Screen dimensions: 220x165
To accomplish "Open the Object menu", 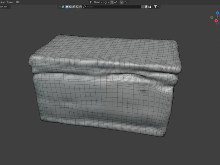I will (10, 2).
